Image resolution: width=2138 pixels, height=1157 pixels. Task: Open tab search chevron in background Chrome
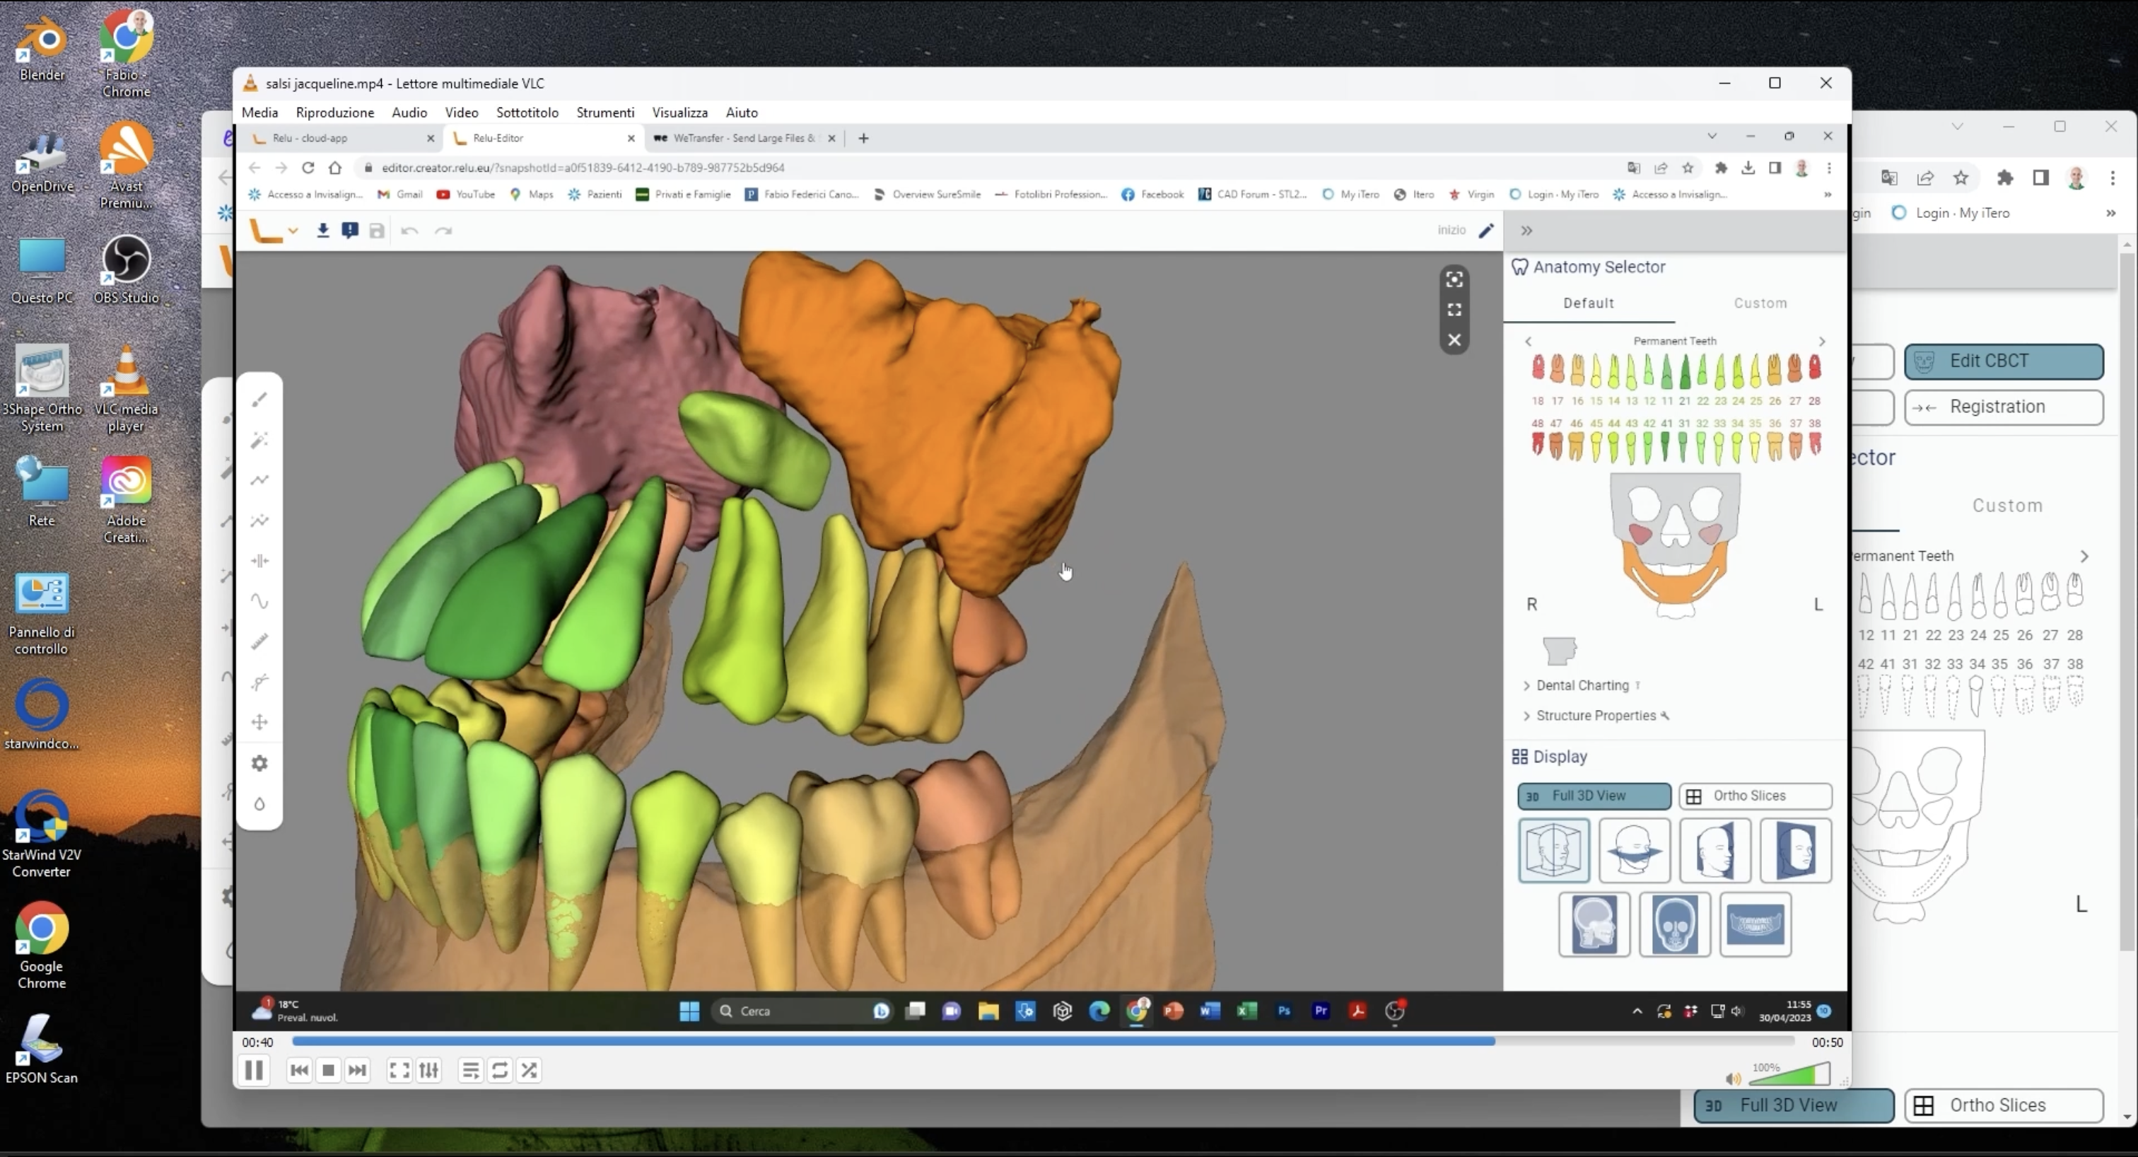tap(1958, 126)
